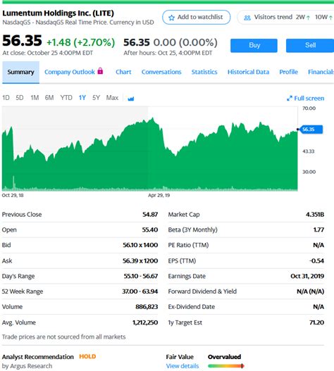Viewport: 334px width, 371px height.
Task: Click the 10W visitors trend up arrow
Action: click(330, 18)
